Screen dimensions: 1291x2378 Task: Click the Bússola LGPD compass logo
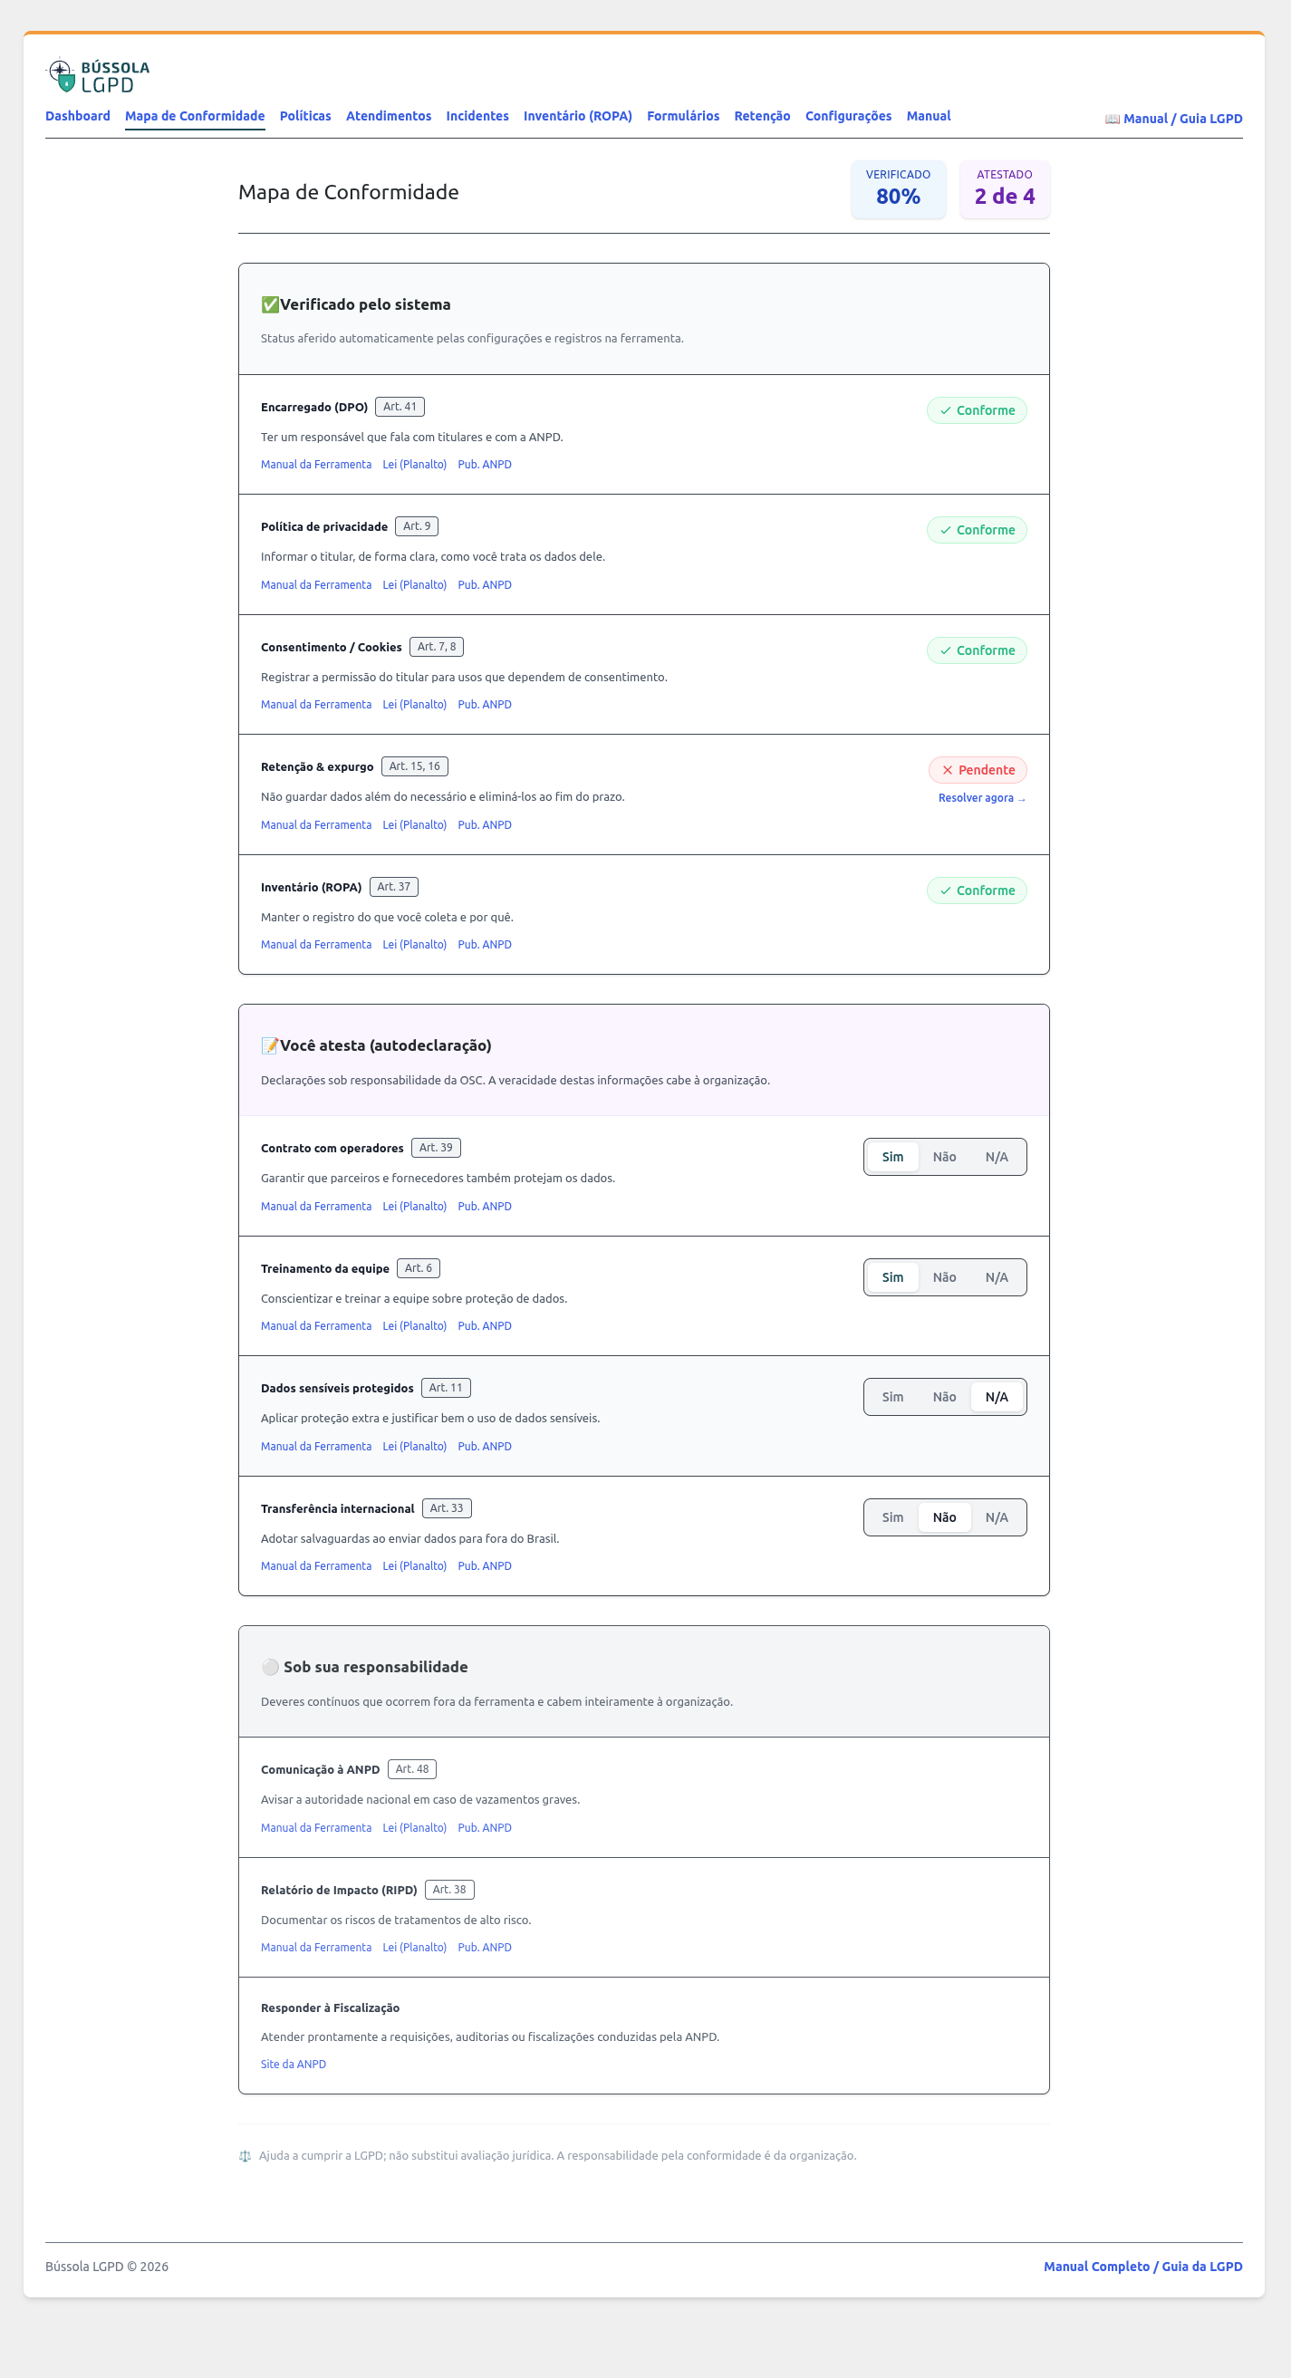point(98,76)
